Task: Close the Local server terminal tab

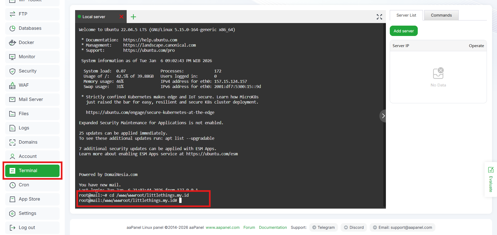Action: pos(121,17)
